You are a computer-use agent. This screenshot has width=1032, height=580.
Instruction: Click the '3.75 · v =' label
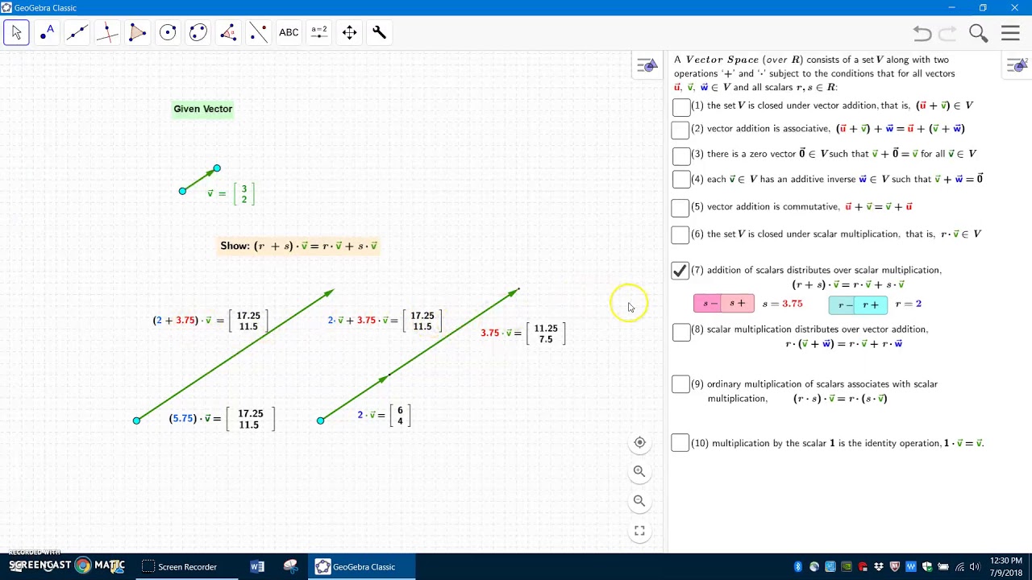tap(501, 333)
